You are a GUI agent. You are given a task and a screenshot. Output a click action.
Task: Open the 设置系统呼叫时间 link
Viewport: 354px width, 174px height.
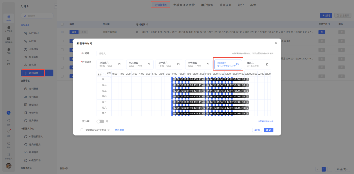265,121
